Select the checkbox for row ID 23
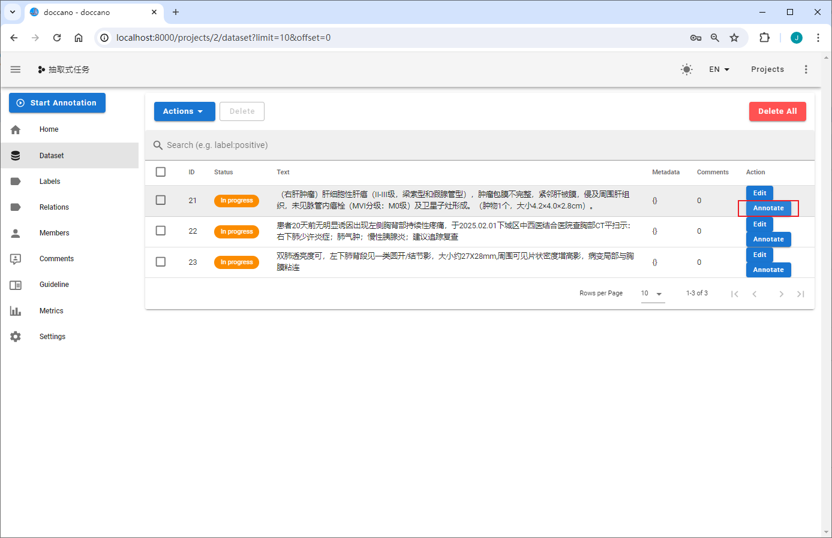 click(161, 262)
